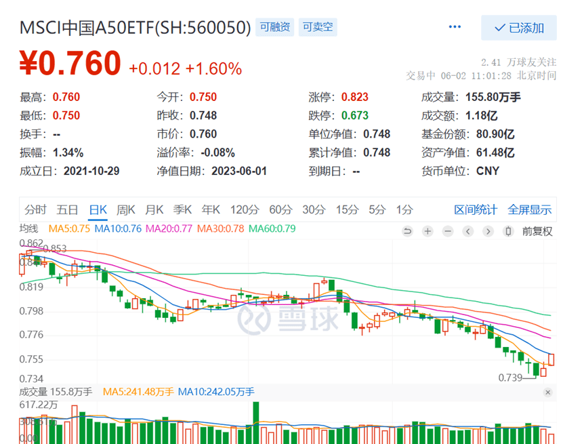This screenshot has height=444, width=563.
Task: Switch to the 周K weekly chart tab
Action: (126, 210)
